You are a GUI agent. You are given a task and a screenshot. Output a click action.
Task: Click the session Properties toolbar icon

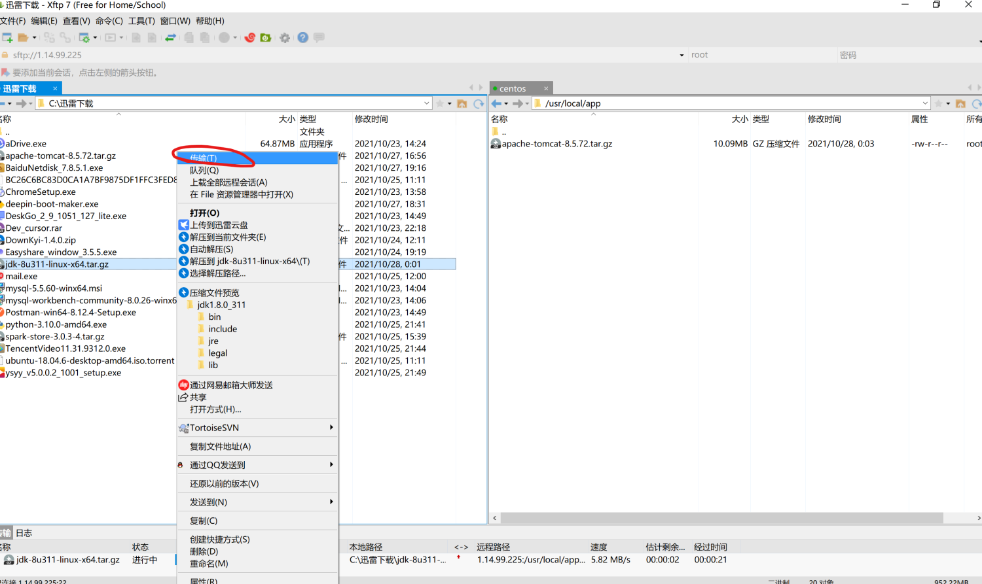click(84, 38)
